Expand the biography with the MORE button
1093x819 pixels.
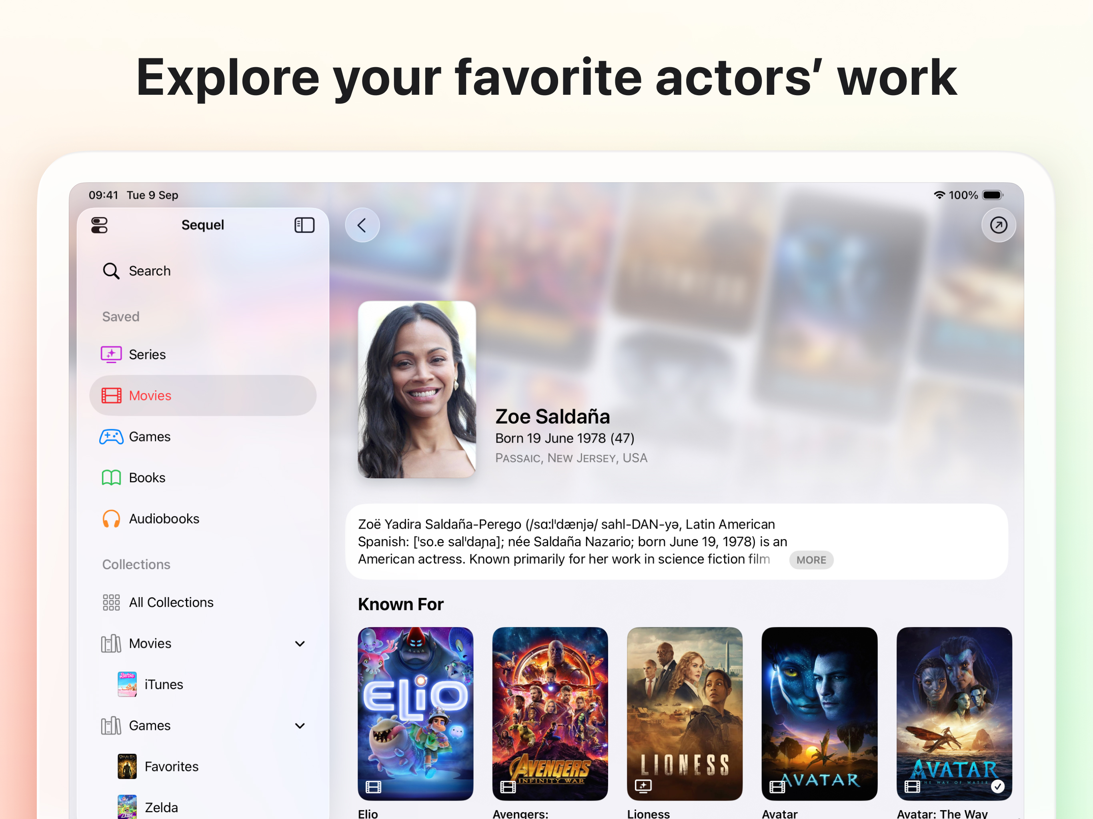click(x=811, y=560)
